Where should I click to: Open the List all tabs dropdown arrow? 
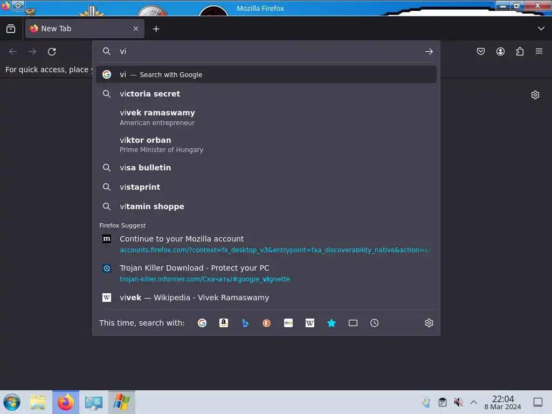(x=541, y=29)
